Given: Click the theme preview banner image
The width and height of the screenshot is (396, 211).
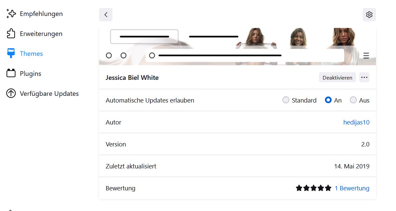Looking at the screenshot, I should point(237,47).
